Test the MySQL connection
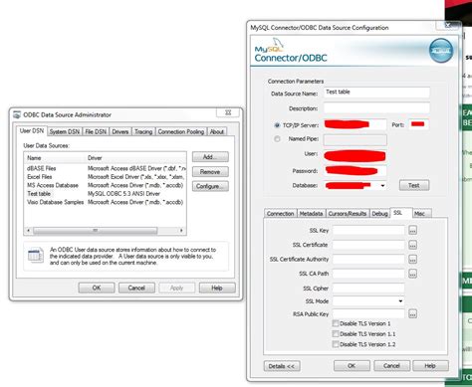Viewport: 472px width, 387px height. [x=414, y=185]
